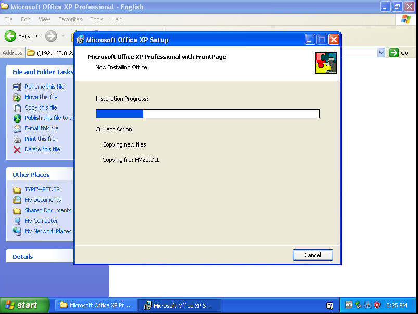Click the 8:25 PM system clock
Viewport: 418px width, 314px height.
[397, 305]
